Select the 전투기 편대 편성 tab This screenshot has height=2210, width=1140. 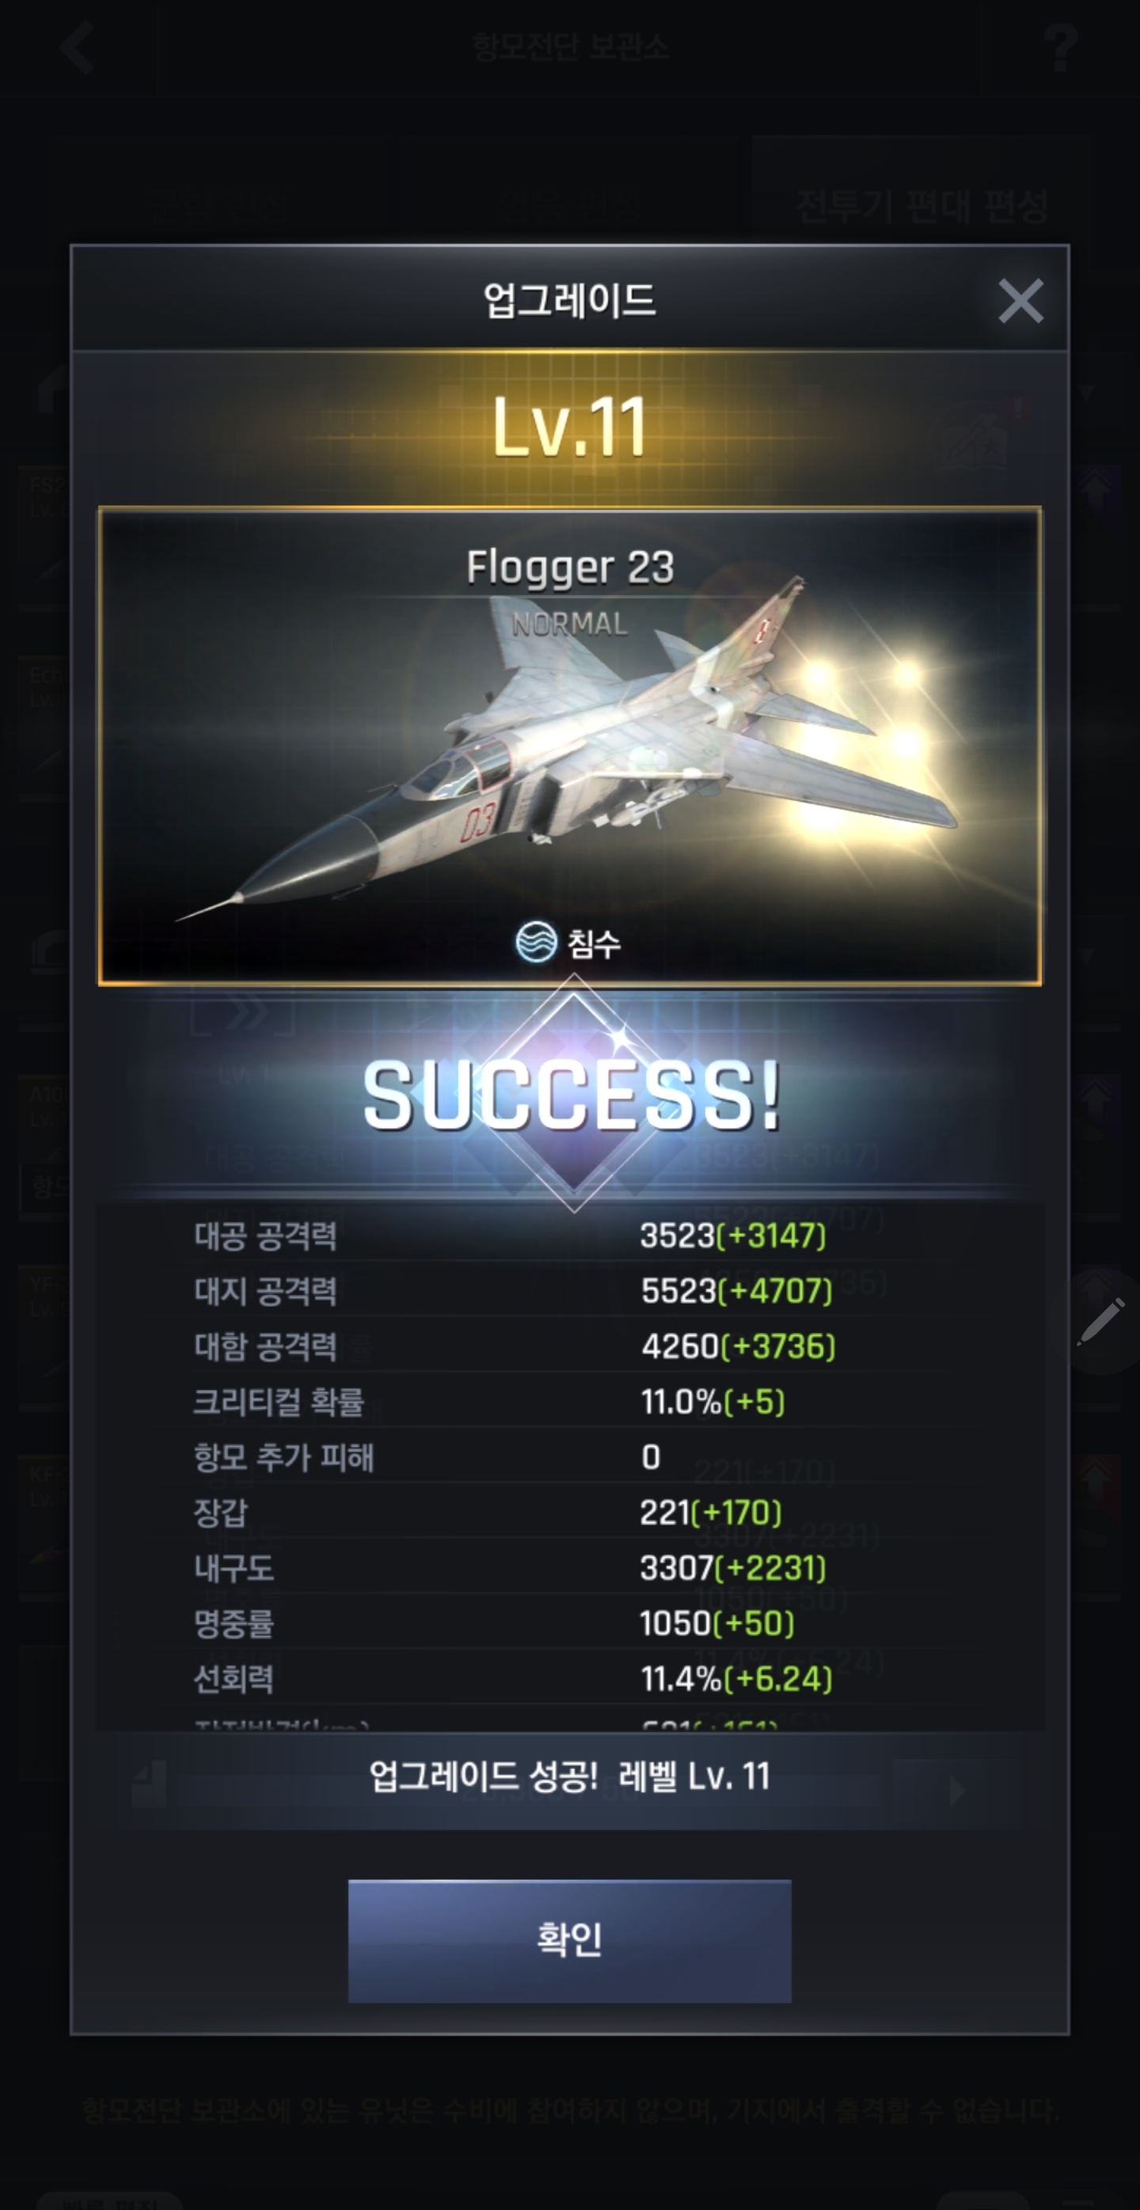[921, 205]
